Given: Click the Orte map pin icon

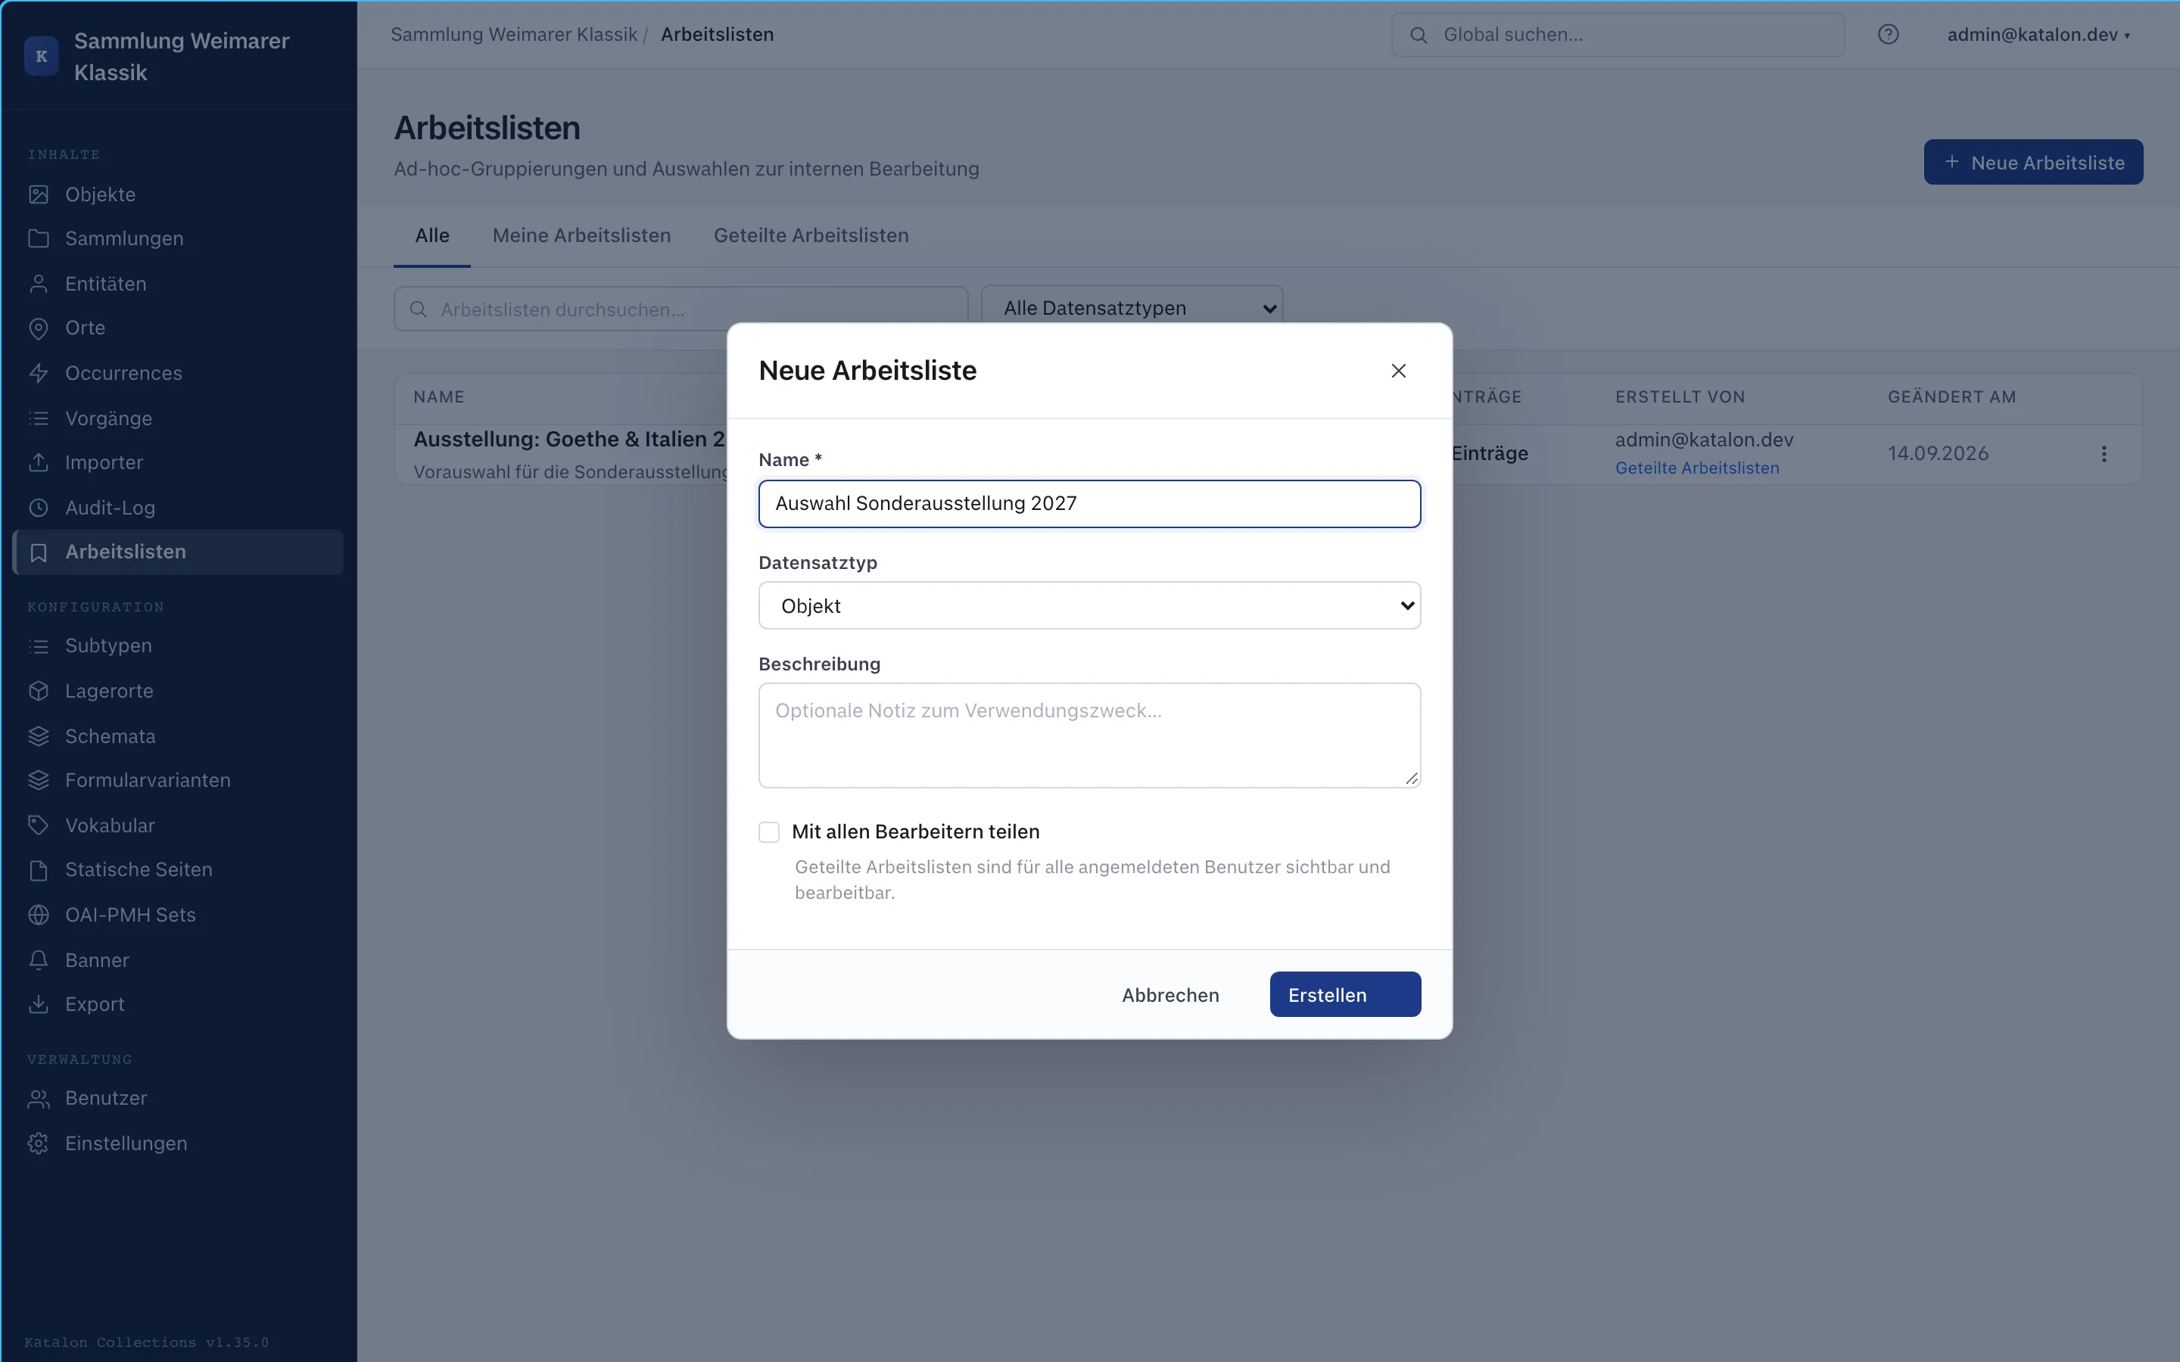Looking at the screenshot, I should point(38,328).
